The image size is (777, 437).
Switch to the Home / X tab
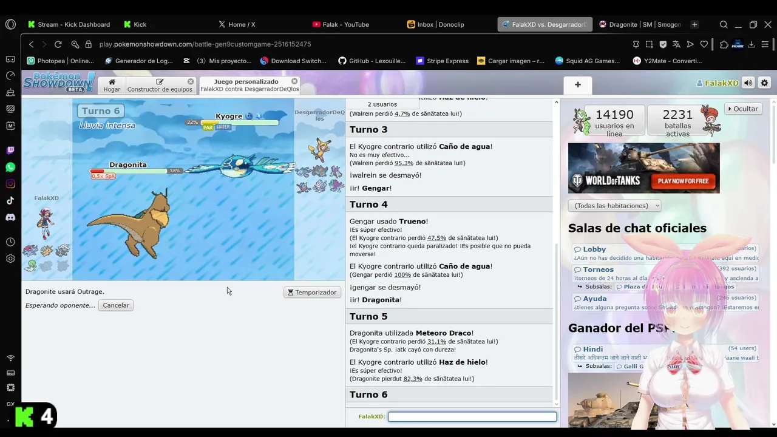(x=237, y=24)
